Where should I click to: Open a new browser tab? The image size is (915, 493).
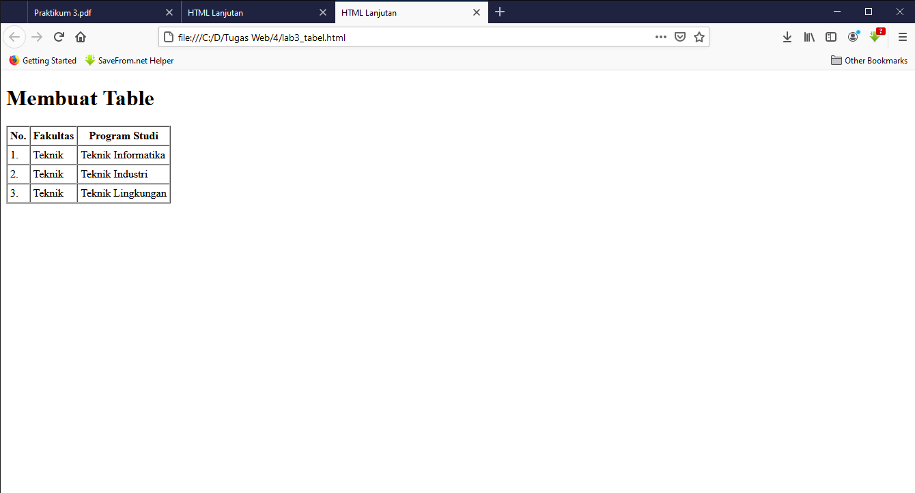(x=499, y=12)
